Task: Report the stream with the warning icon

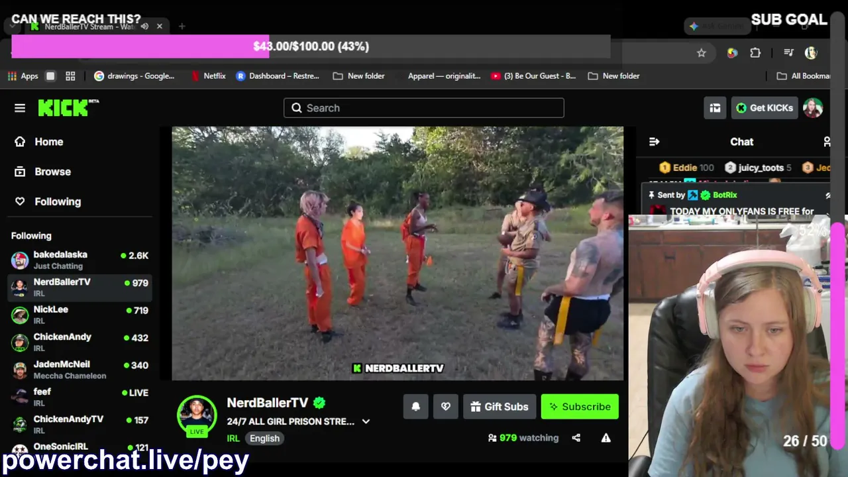Action: [x=606, y=438]
